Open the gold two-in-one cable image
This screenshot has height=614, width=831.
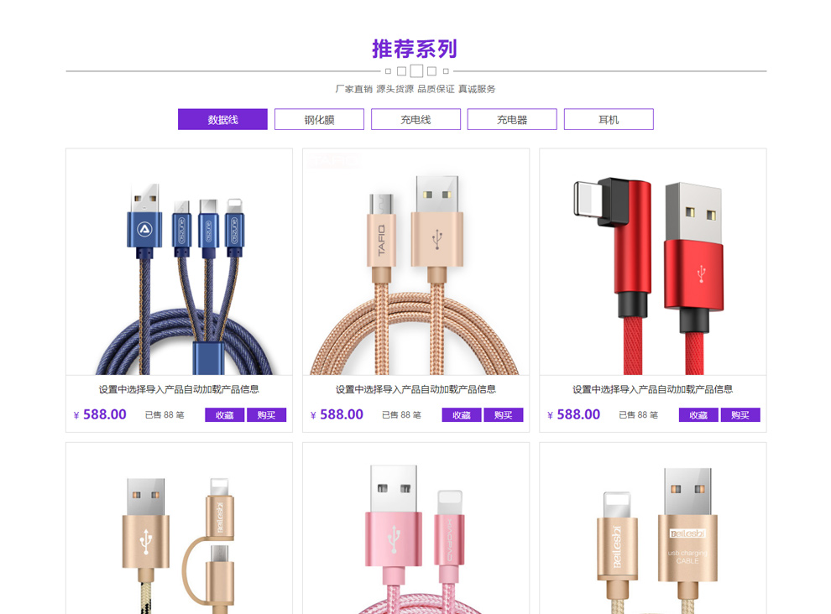point(179,528)
